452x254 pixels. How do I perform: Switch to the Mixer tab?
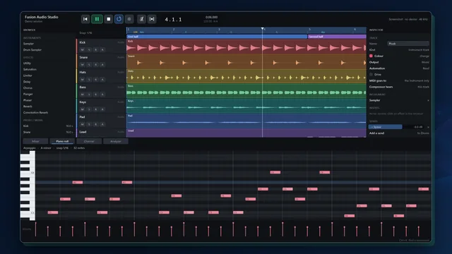pyautogui.click(x=35, y=141)
